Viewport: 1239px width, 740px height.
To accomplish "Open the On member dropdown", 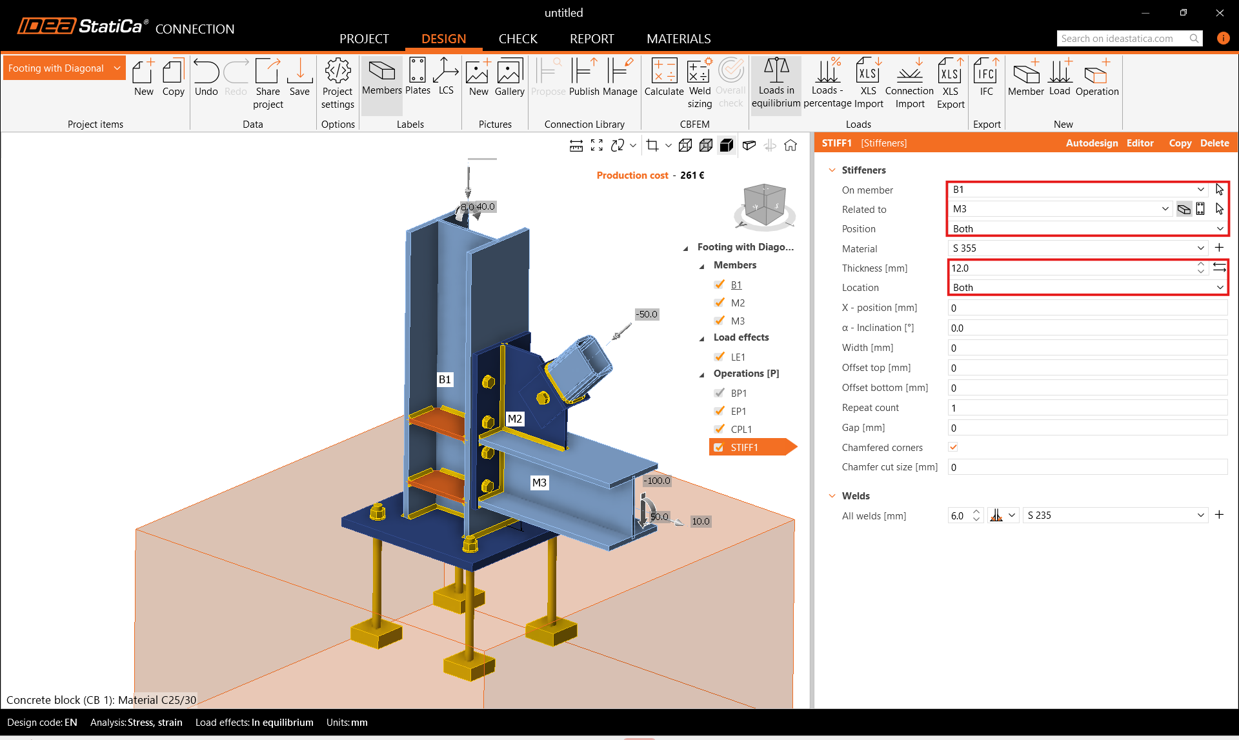I will (x=1078, y=190).
